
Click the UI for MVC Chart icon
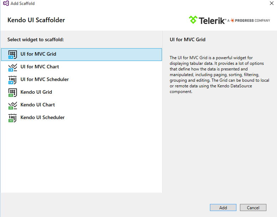[x=13, y=67]
